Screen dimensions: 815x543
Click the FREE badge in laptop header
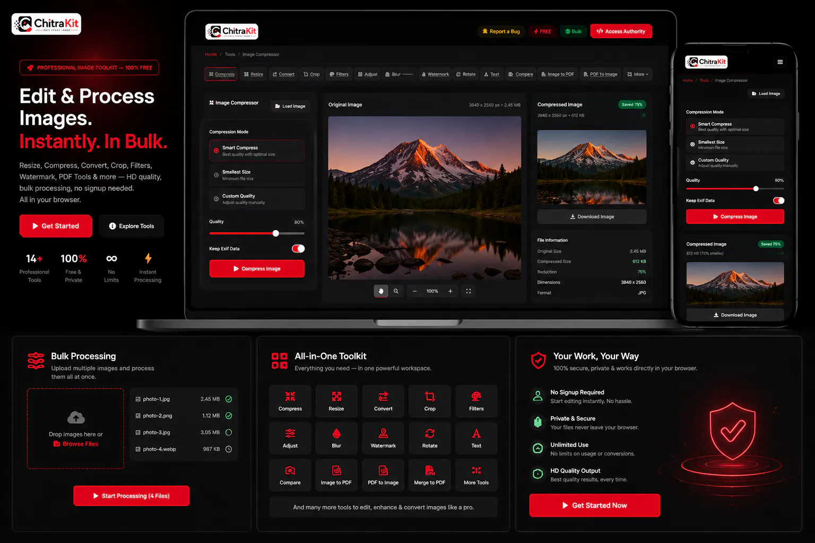click(x=542, y=31)
